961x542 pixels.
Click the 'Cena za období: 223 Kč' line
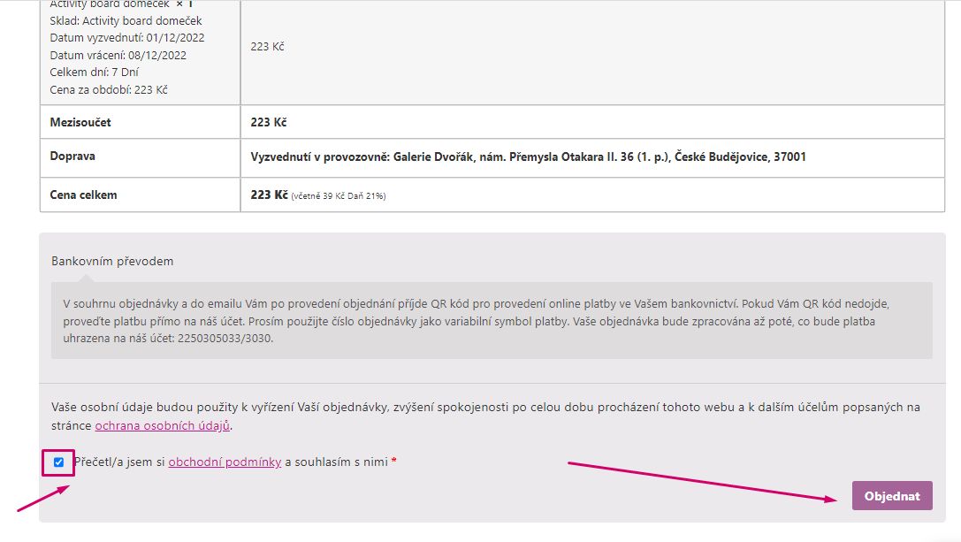[x=108, y=89]
